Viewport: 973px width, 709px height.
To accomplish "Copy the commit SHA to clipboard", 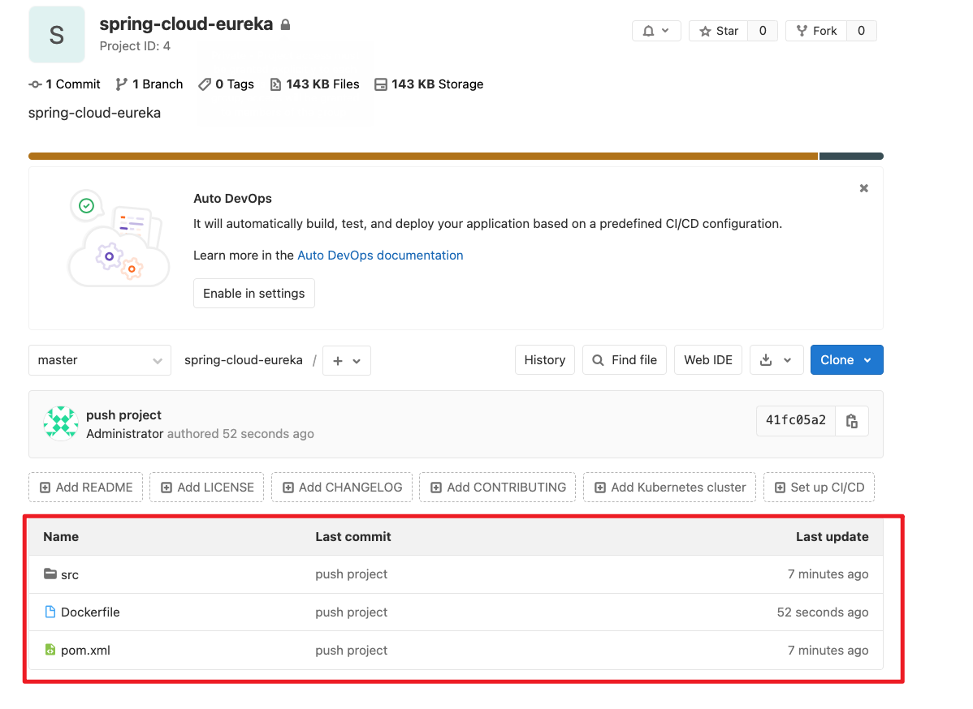I will click(852, 422).
